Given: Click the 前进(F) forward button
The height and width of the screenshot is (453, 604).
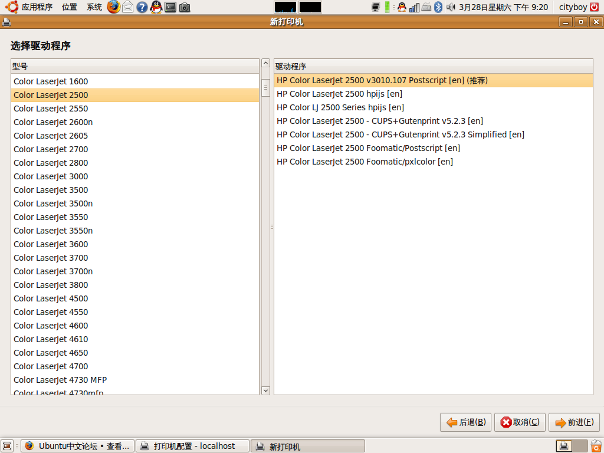Looking at the screenshot, I should point(574,422).
